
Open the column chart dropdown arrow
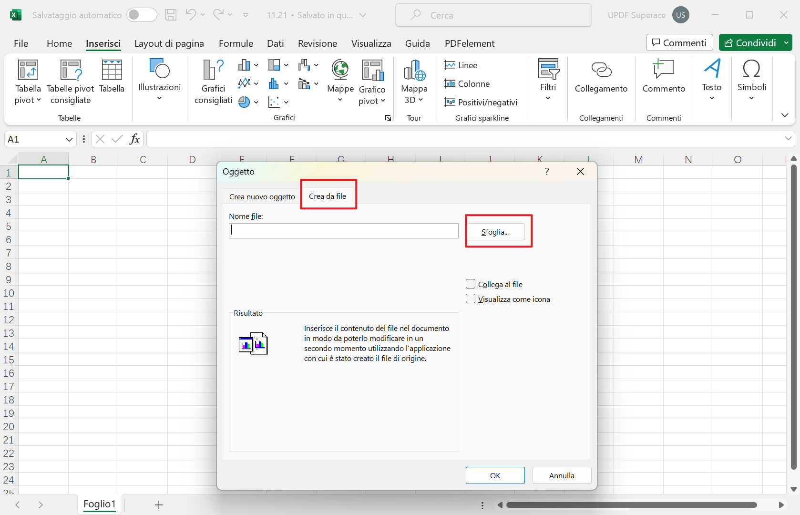click(x=256, y=65)
